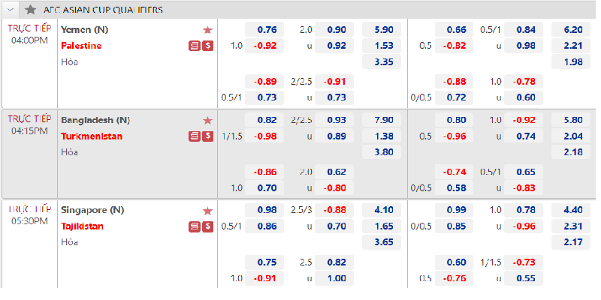Viewport: 601px width, 300px height.
Task: Open the dollar icon for Palestine match
Action: click(208, 46)
